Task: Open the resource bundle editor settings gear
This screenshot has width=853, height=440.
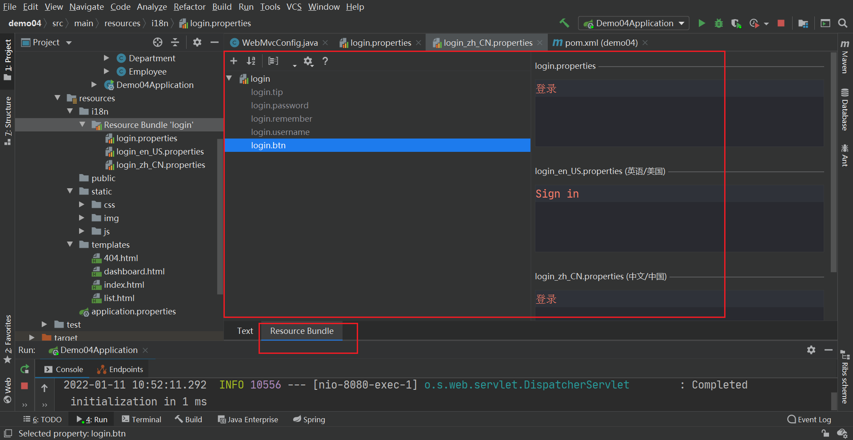Action: coord(308,61)
